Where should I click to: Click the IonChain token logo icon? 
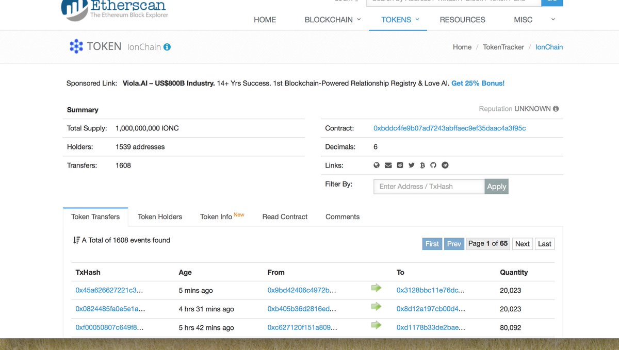[76, 46]
